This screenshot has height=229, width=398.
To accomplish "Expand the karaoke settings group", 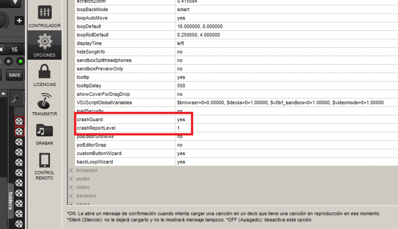I will click(x=71, y=196).
